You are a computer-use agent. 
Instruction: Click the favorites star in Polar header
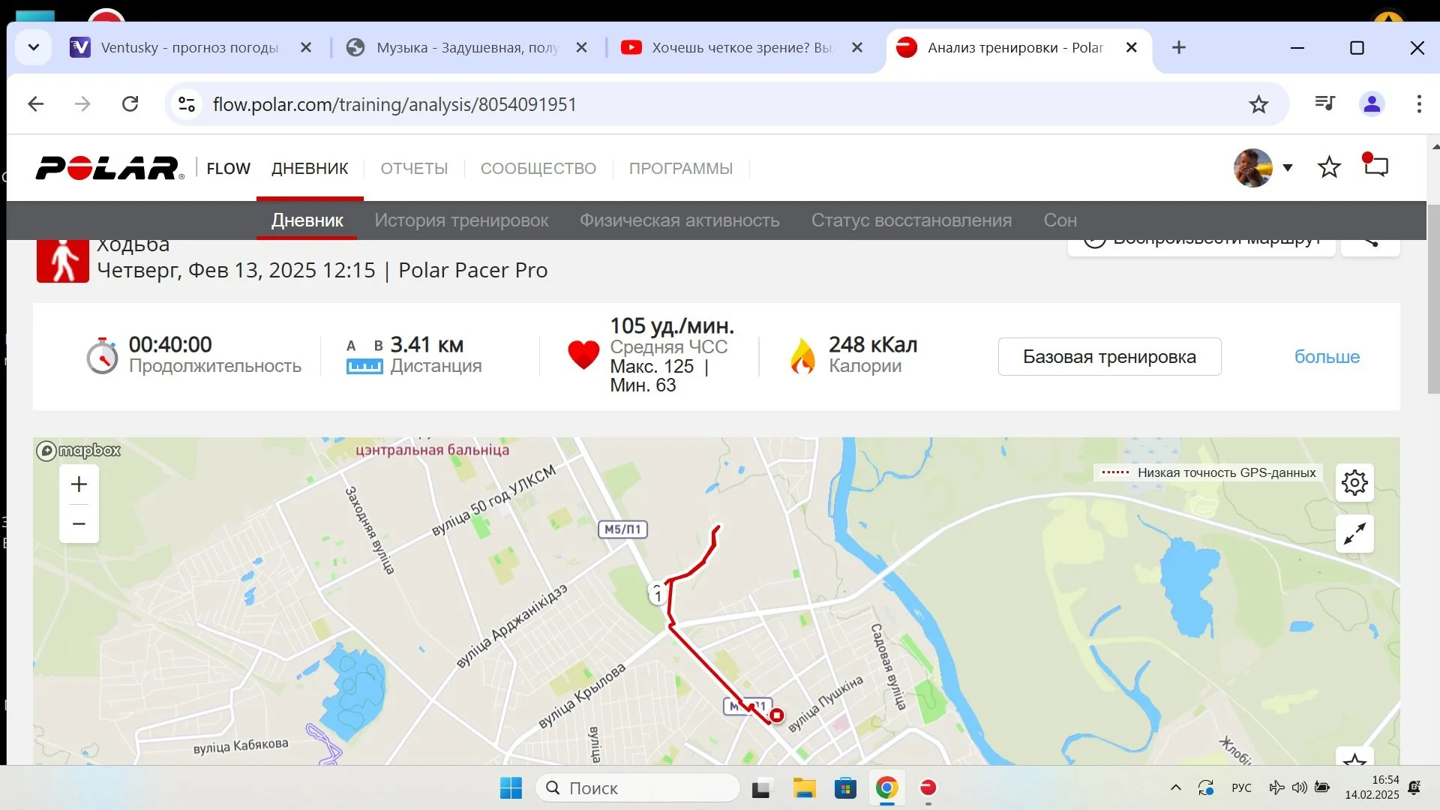[1329, 167]
